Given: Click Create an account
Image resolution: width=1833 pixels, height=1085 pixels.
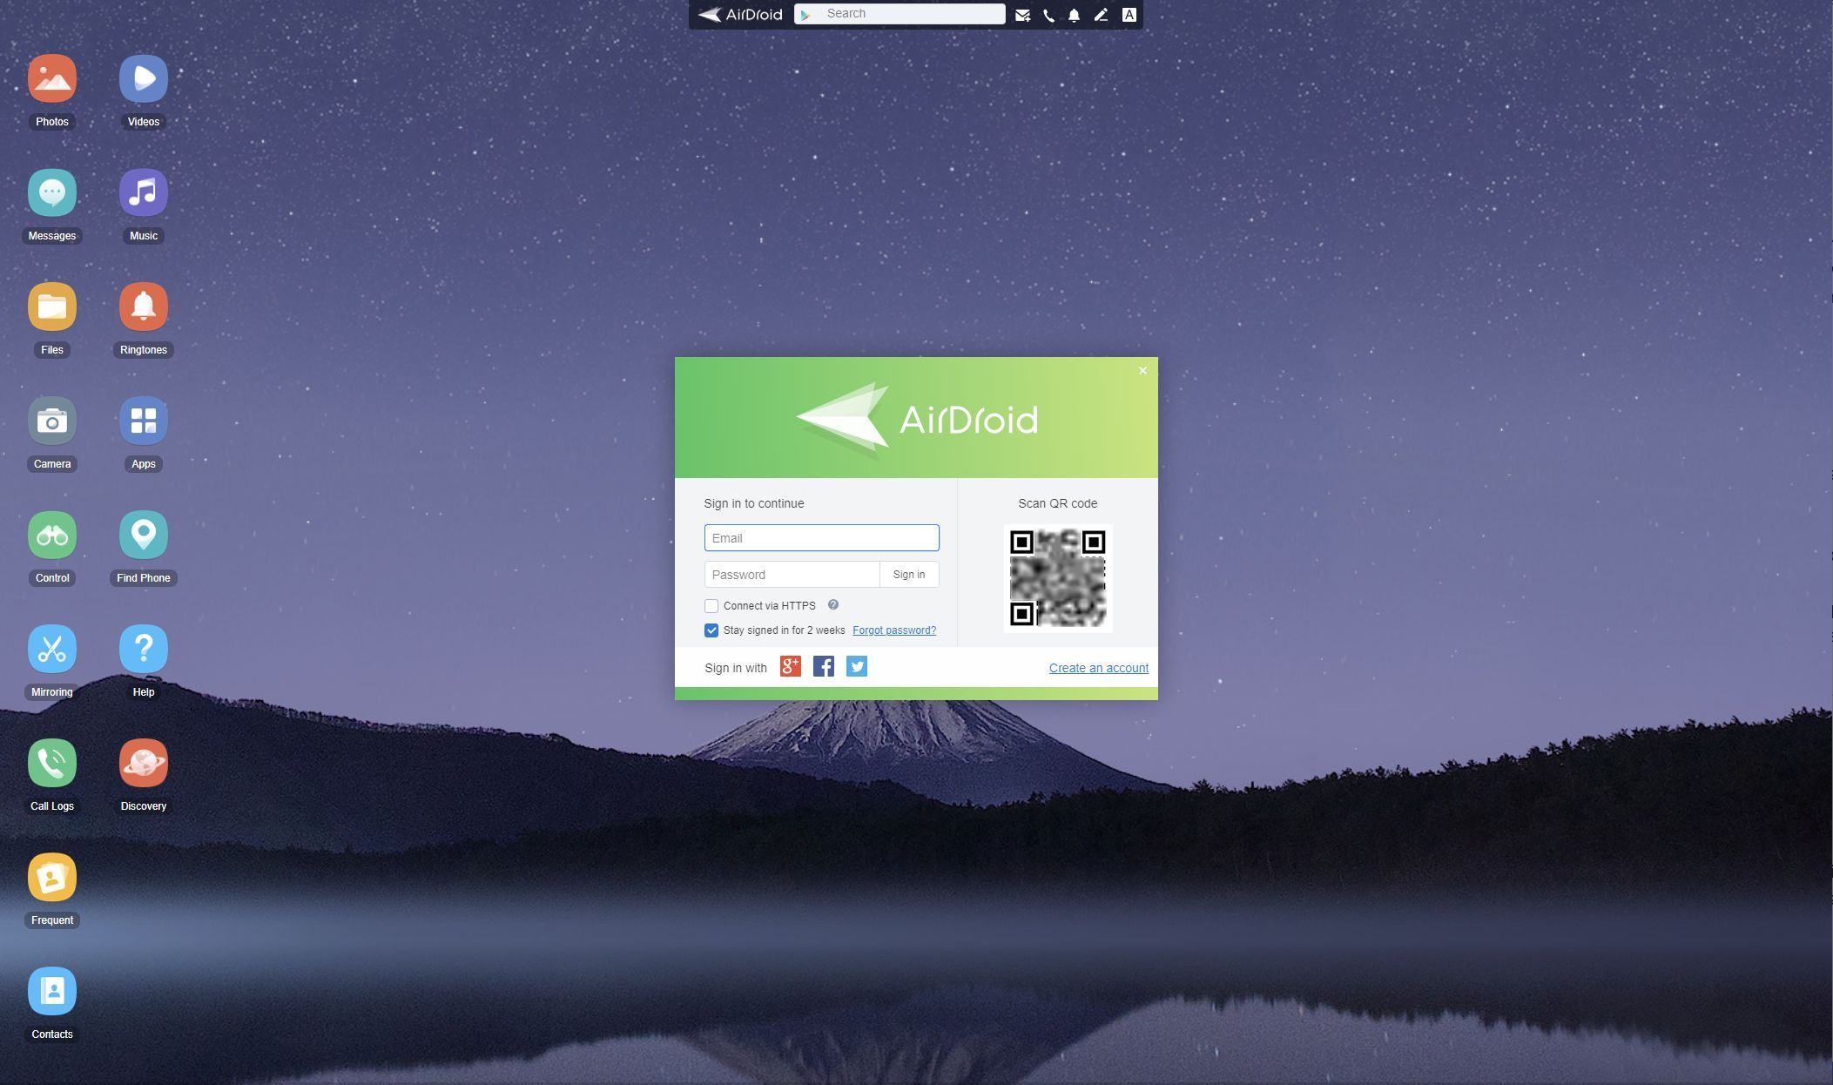Looking at the screenshot, I should coord(1098,667).
